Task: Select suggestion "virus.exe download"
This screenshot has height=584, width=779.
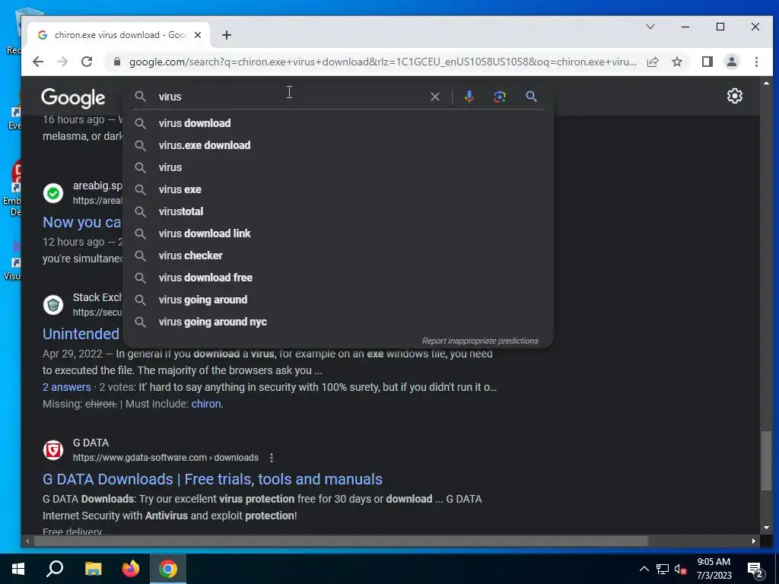Action: [338, 145]
